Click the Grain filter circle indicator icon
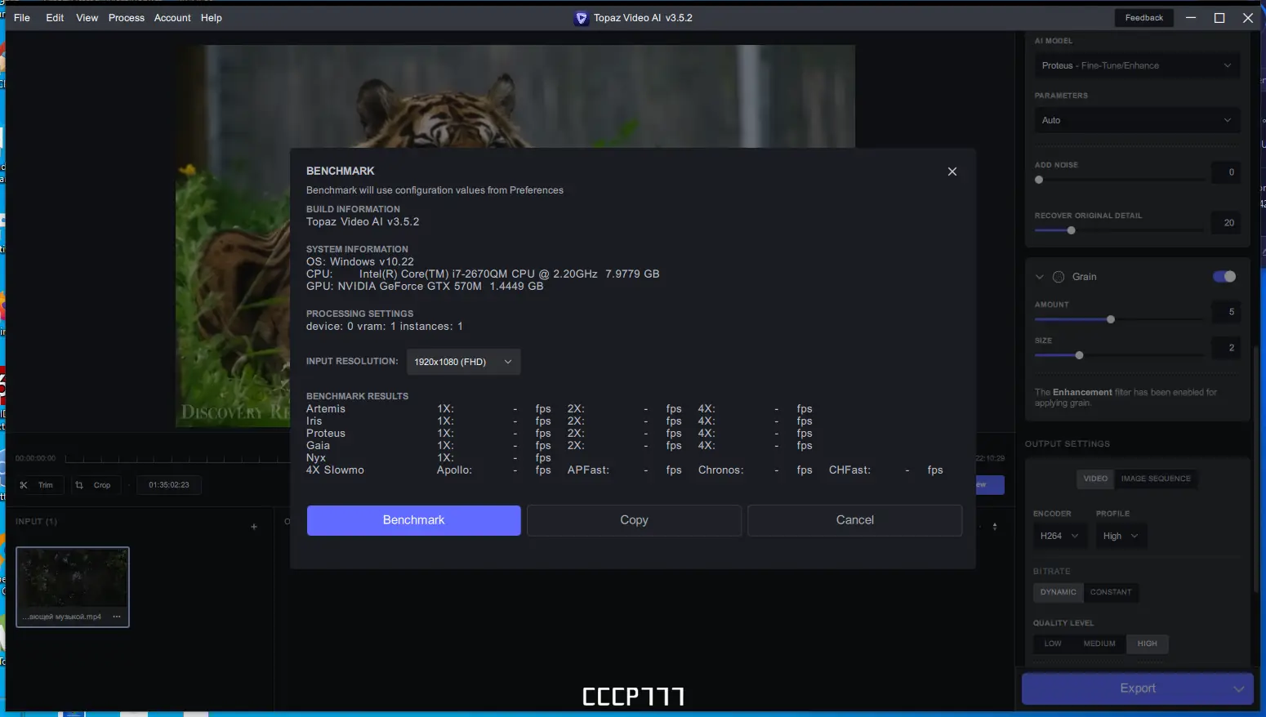This screenshot has height=717, width=1266. point(1059,277)
